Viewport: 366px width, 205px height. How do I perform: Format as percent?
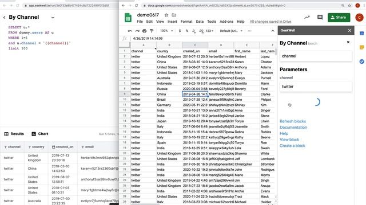coord(187,31)
